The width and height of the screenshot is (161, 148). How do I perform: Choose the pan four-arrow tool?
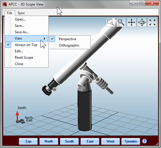pos(131,22)
